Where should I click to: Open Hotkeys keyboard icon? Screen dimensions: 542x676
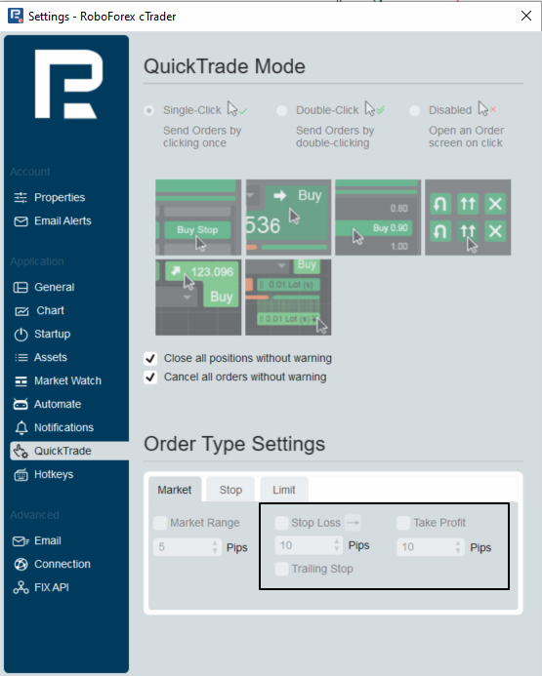click(21, 475)
